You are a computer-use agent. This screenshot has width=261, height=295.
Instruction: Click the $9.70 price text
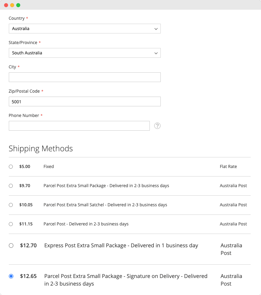[x=25, y=186]
